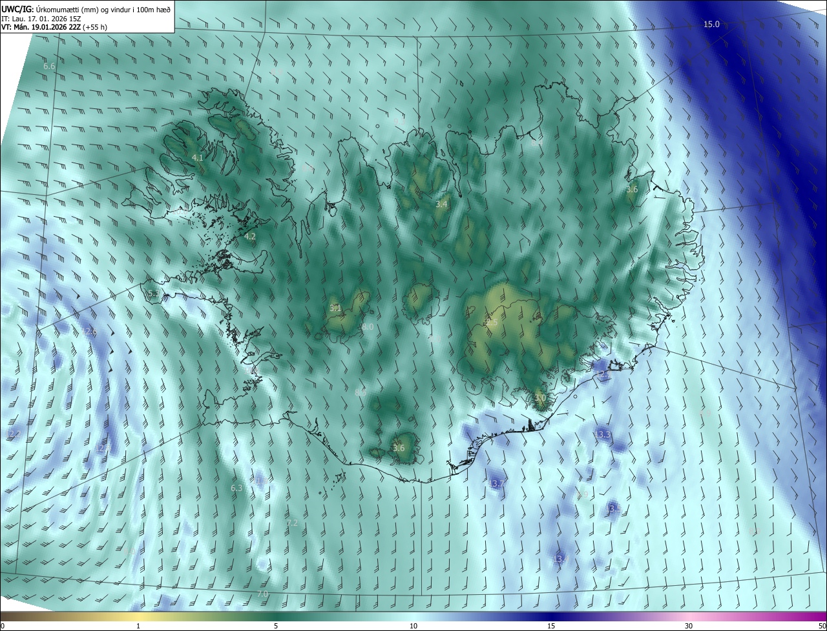Click the color scale label "5"
827x631 pixels.
tap(276, 626)
